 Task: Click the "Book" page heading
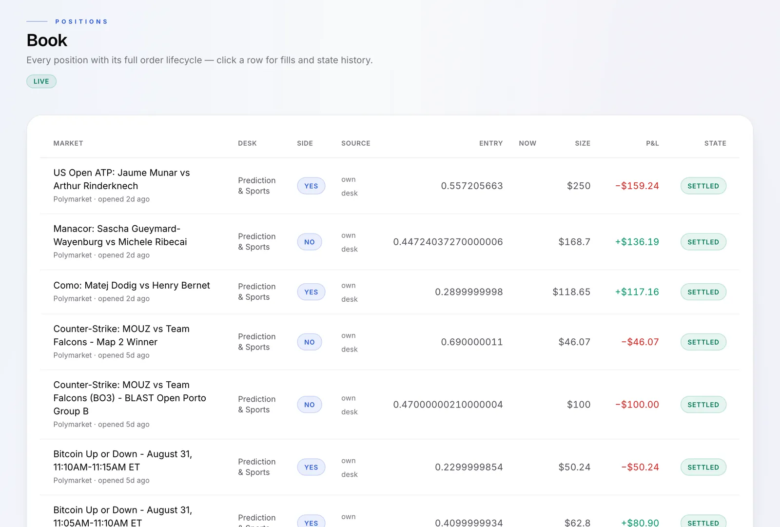[x=47, y=40]
